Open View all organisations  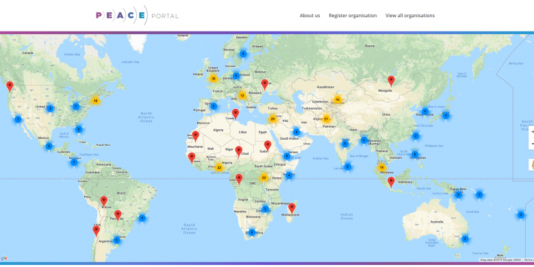(x=410, y=16)
